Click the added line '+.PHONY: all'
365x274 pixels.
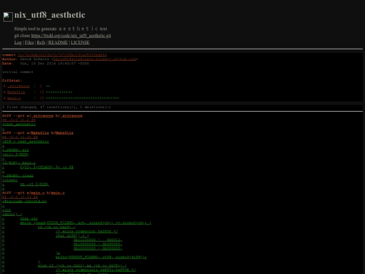pos(16,150)
